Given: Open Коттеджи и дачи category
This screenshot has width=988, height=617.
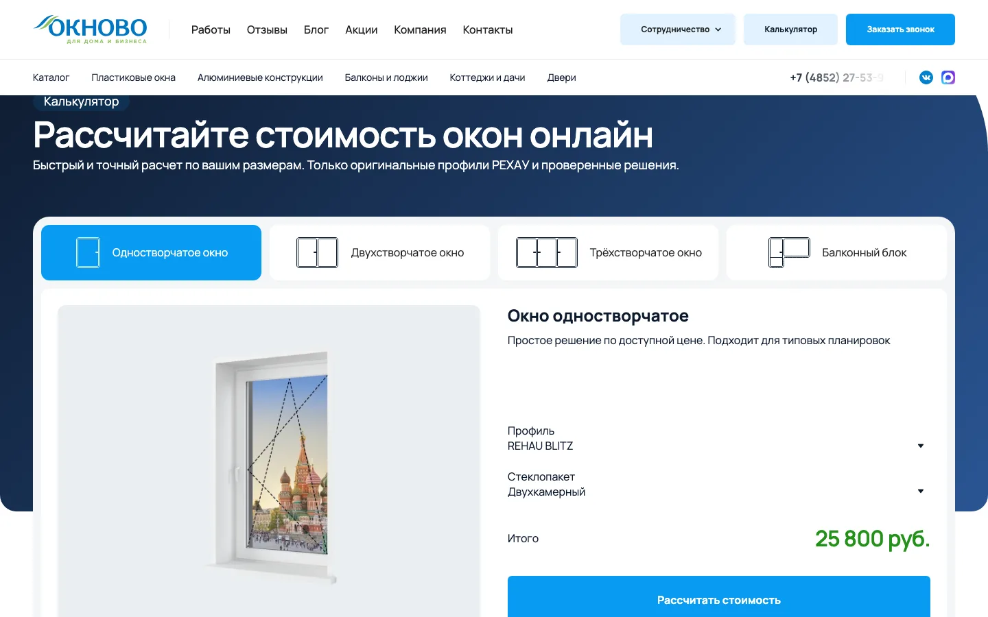Looking at the screenshot, I should 487,77.
